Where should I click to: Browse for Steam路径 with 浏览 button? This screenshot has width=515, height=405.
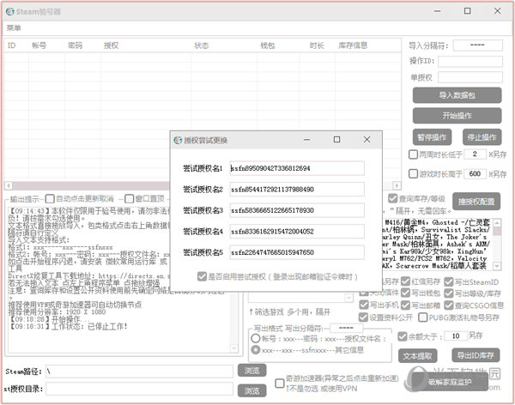coord(251,371)
